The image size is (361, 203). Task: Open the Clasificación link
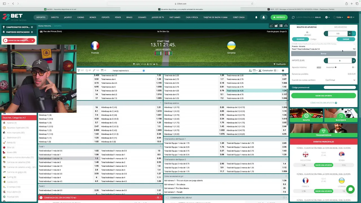279,64
